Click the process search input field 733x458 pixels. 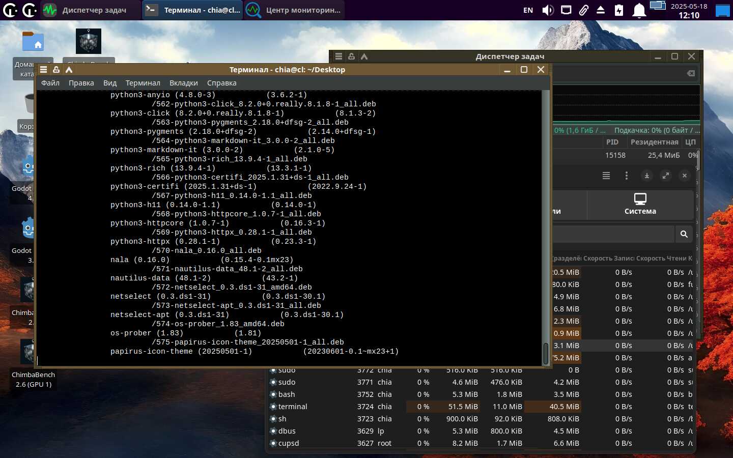[613, 234]
